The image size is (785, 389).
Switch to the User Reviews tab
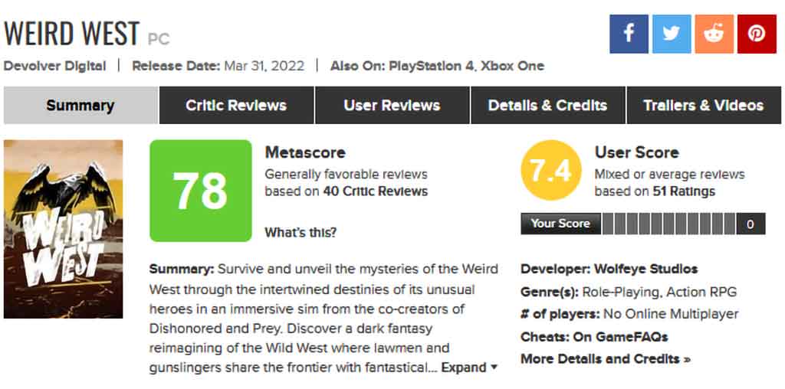[392, 105]
